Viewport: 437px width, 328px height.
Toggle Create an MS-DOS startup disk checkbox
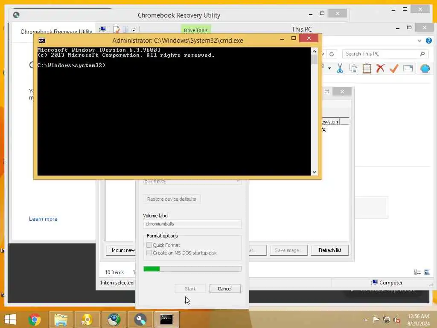pos(149,253)
